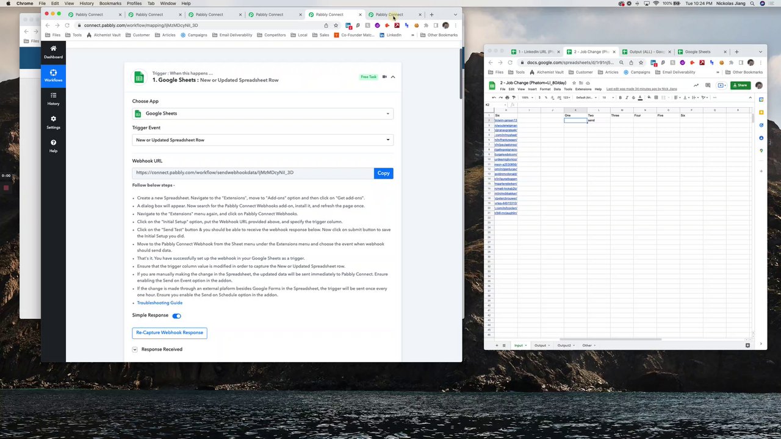Toggle strikethrough in the Sheets toolbar
781x439 pixels.
633,98
